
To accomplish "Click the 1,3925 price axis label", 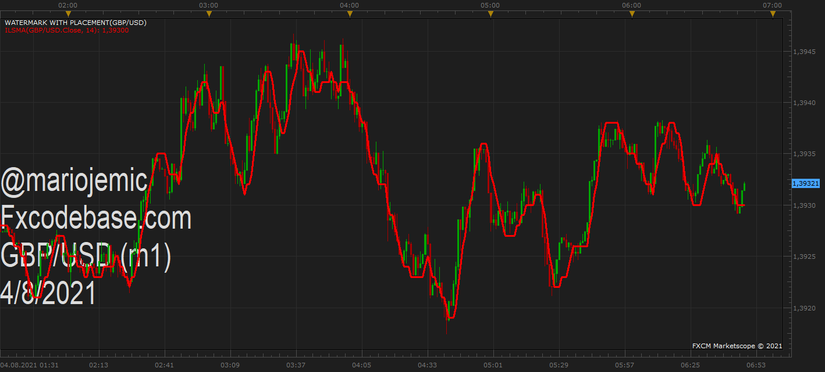I will tap(803, 257).
